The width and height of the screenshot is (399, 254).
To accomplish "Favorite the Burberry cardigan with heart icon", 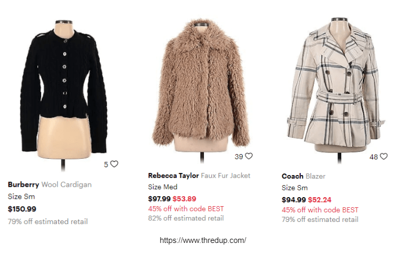I will point(114,164).
